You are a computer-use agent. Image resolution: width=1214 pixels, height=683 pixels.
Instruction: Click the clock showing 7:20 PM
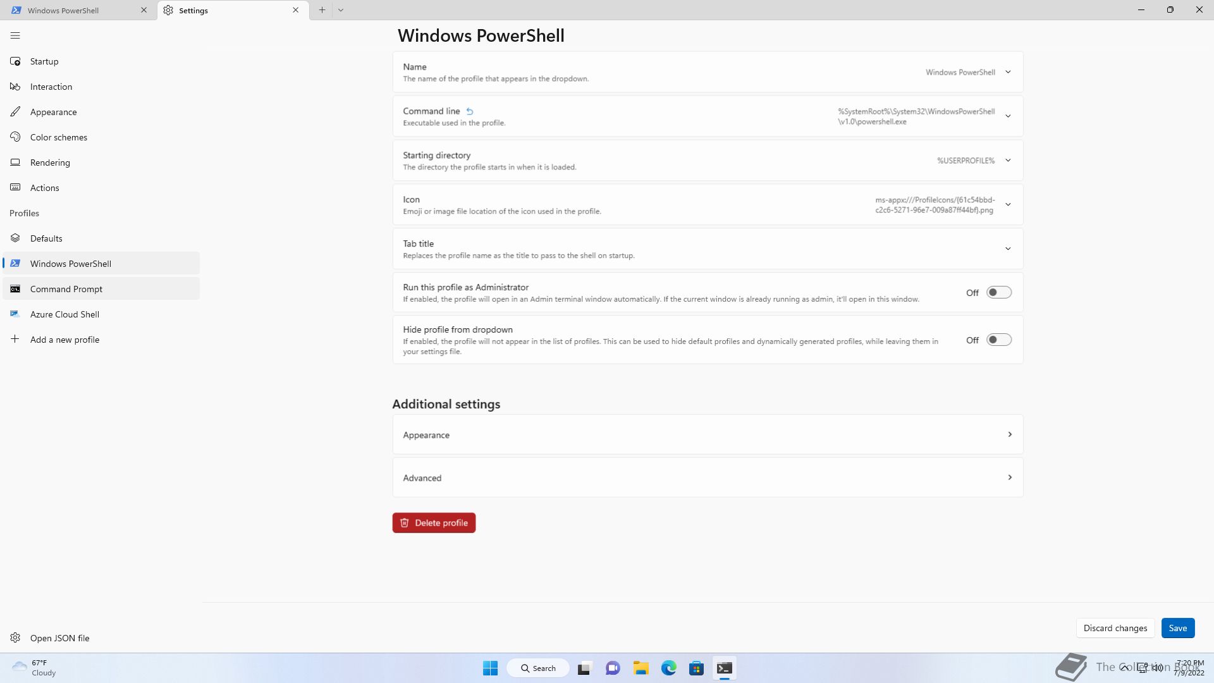coord(1189,668)
